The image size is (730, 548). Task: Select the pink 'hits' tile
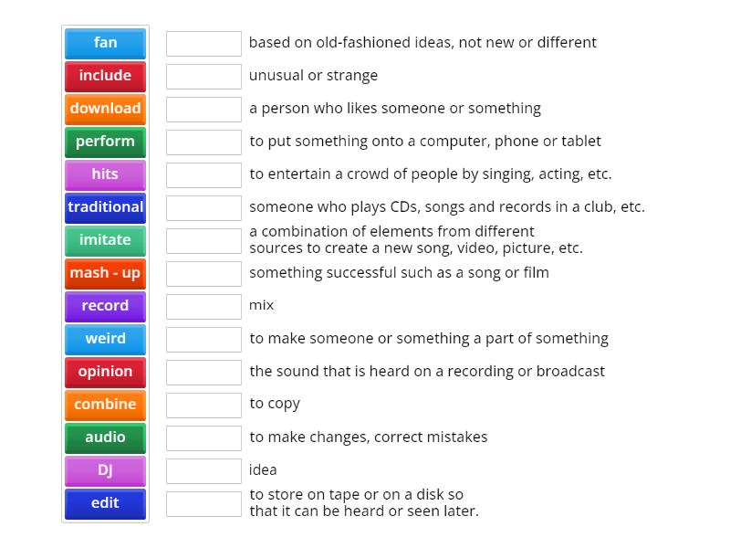(x=105, y=174)
